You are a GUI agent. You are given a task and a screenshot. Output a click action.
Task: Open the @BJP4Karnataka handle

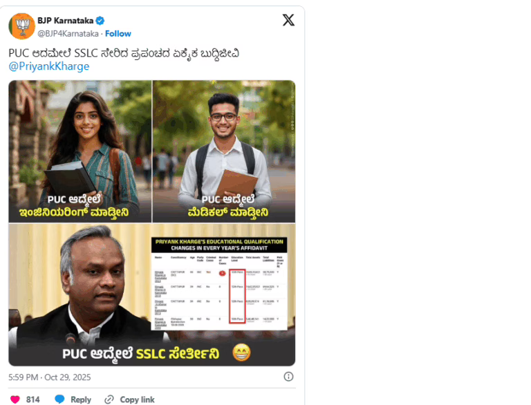click(68, 34)
